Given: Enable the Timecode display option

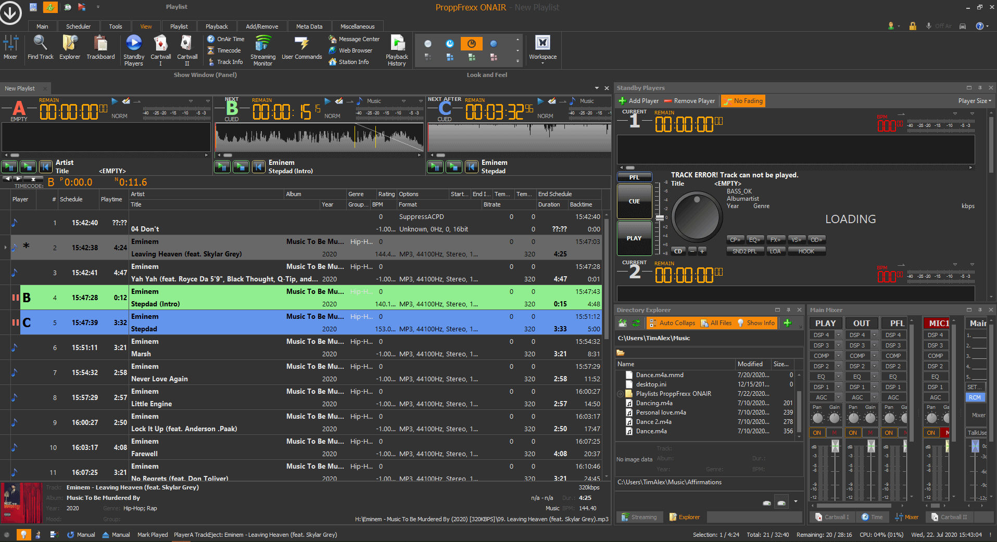Looking at the screenshot, I should (x=224, y=50).
